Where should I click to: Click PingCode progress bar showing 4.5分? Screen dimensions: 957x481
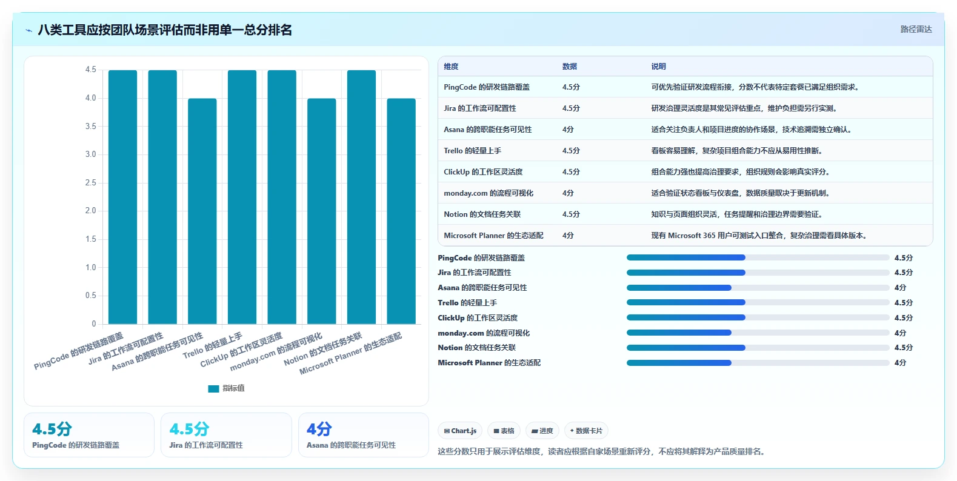click(758, 257)
